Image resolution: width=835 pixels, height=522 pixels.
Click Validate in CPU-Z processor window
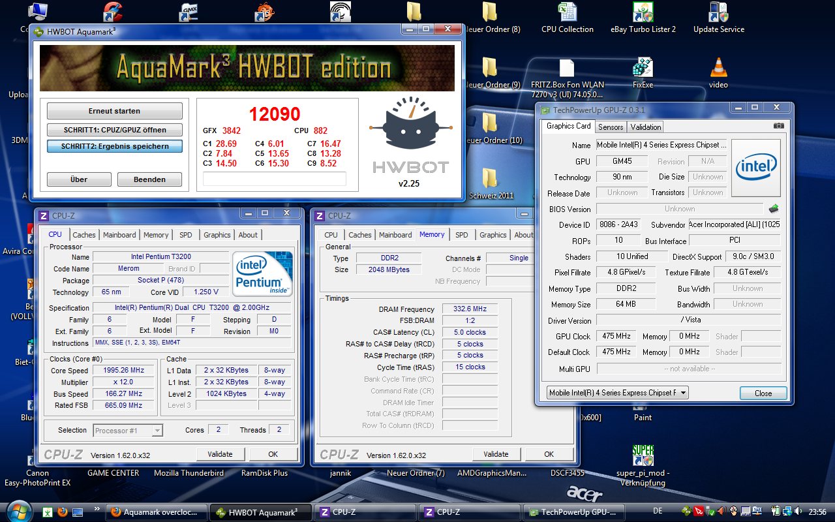[220, 454]
